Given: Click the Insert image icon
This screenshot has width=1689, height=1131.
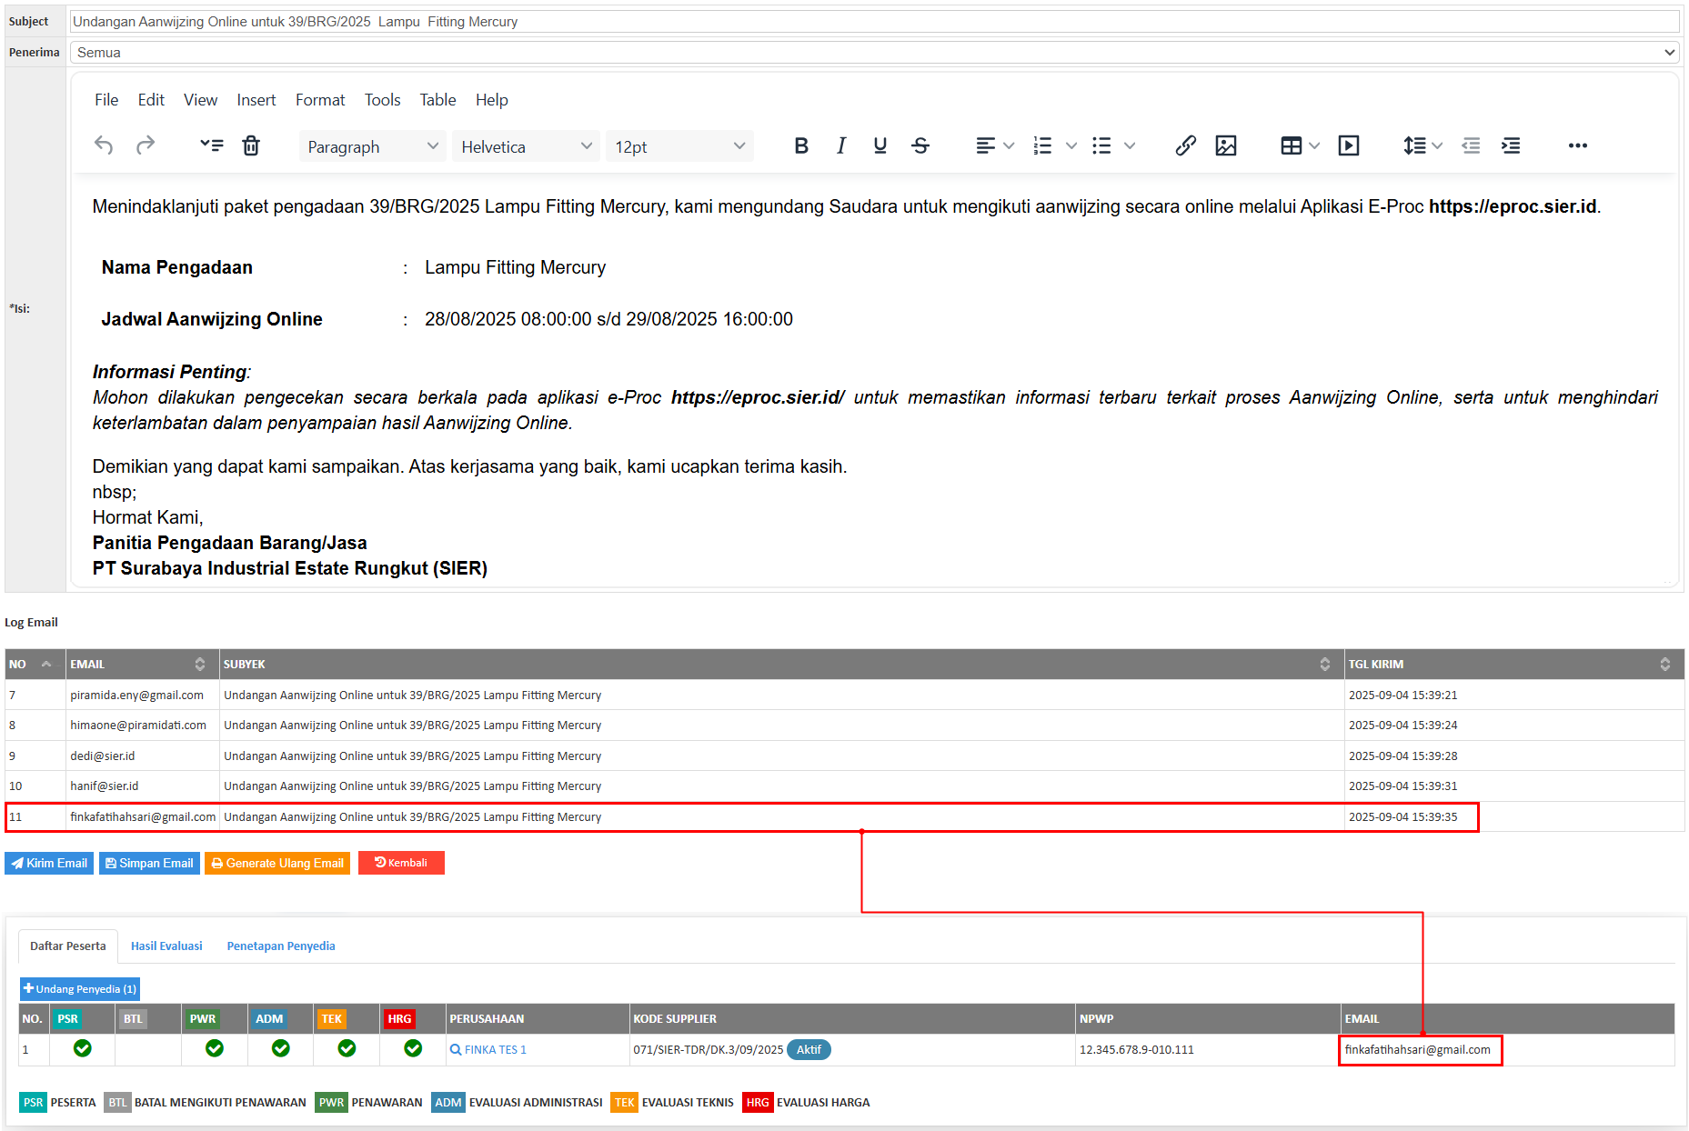Looking at the screenshot, I should [x=1225, y=145].
